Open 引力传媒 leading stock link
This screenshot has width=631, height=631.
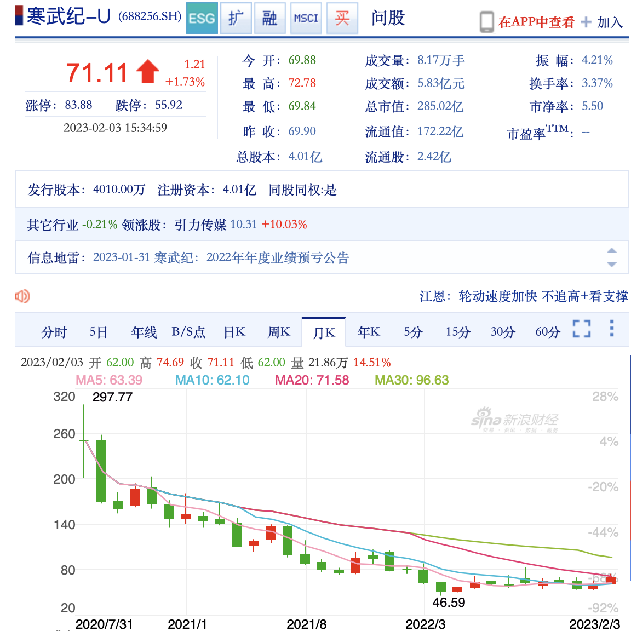click(200, 225)
